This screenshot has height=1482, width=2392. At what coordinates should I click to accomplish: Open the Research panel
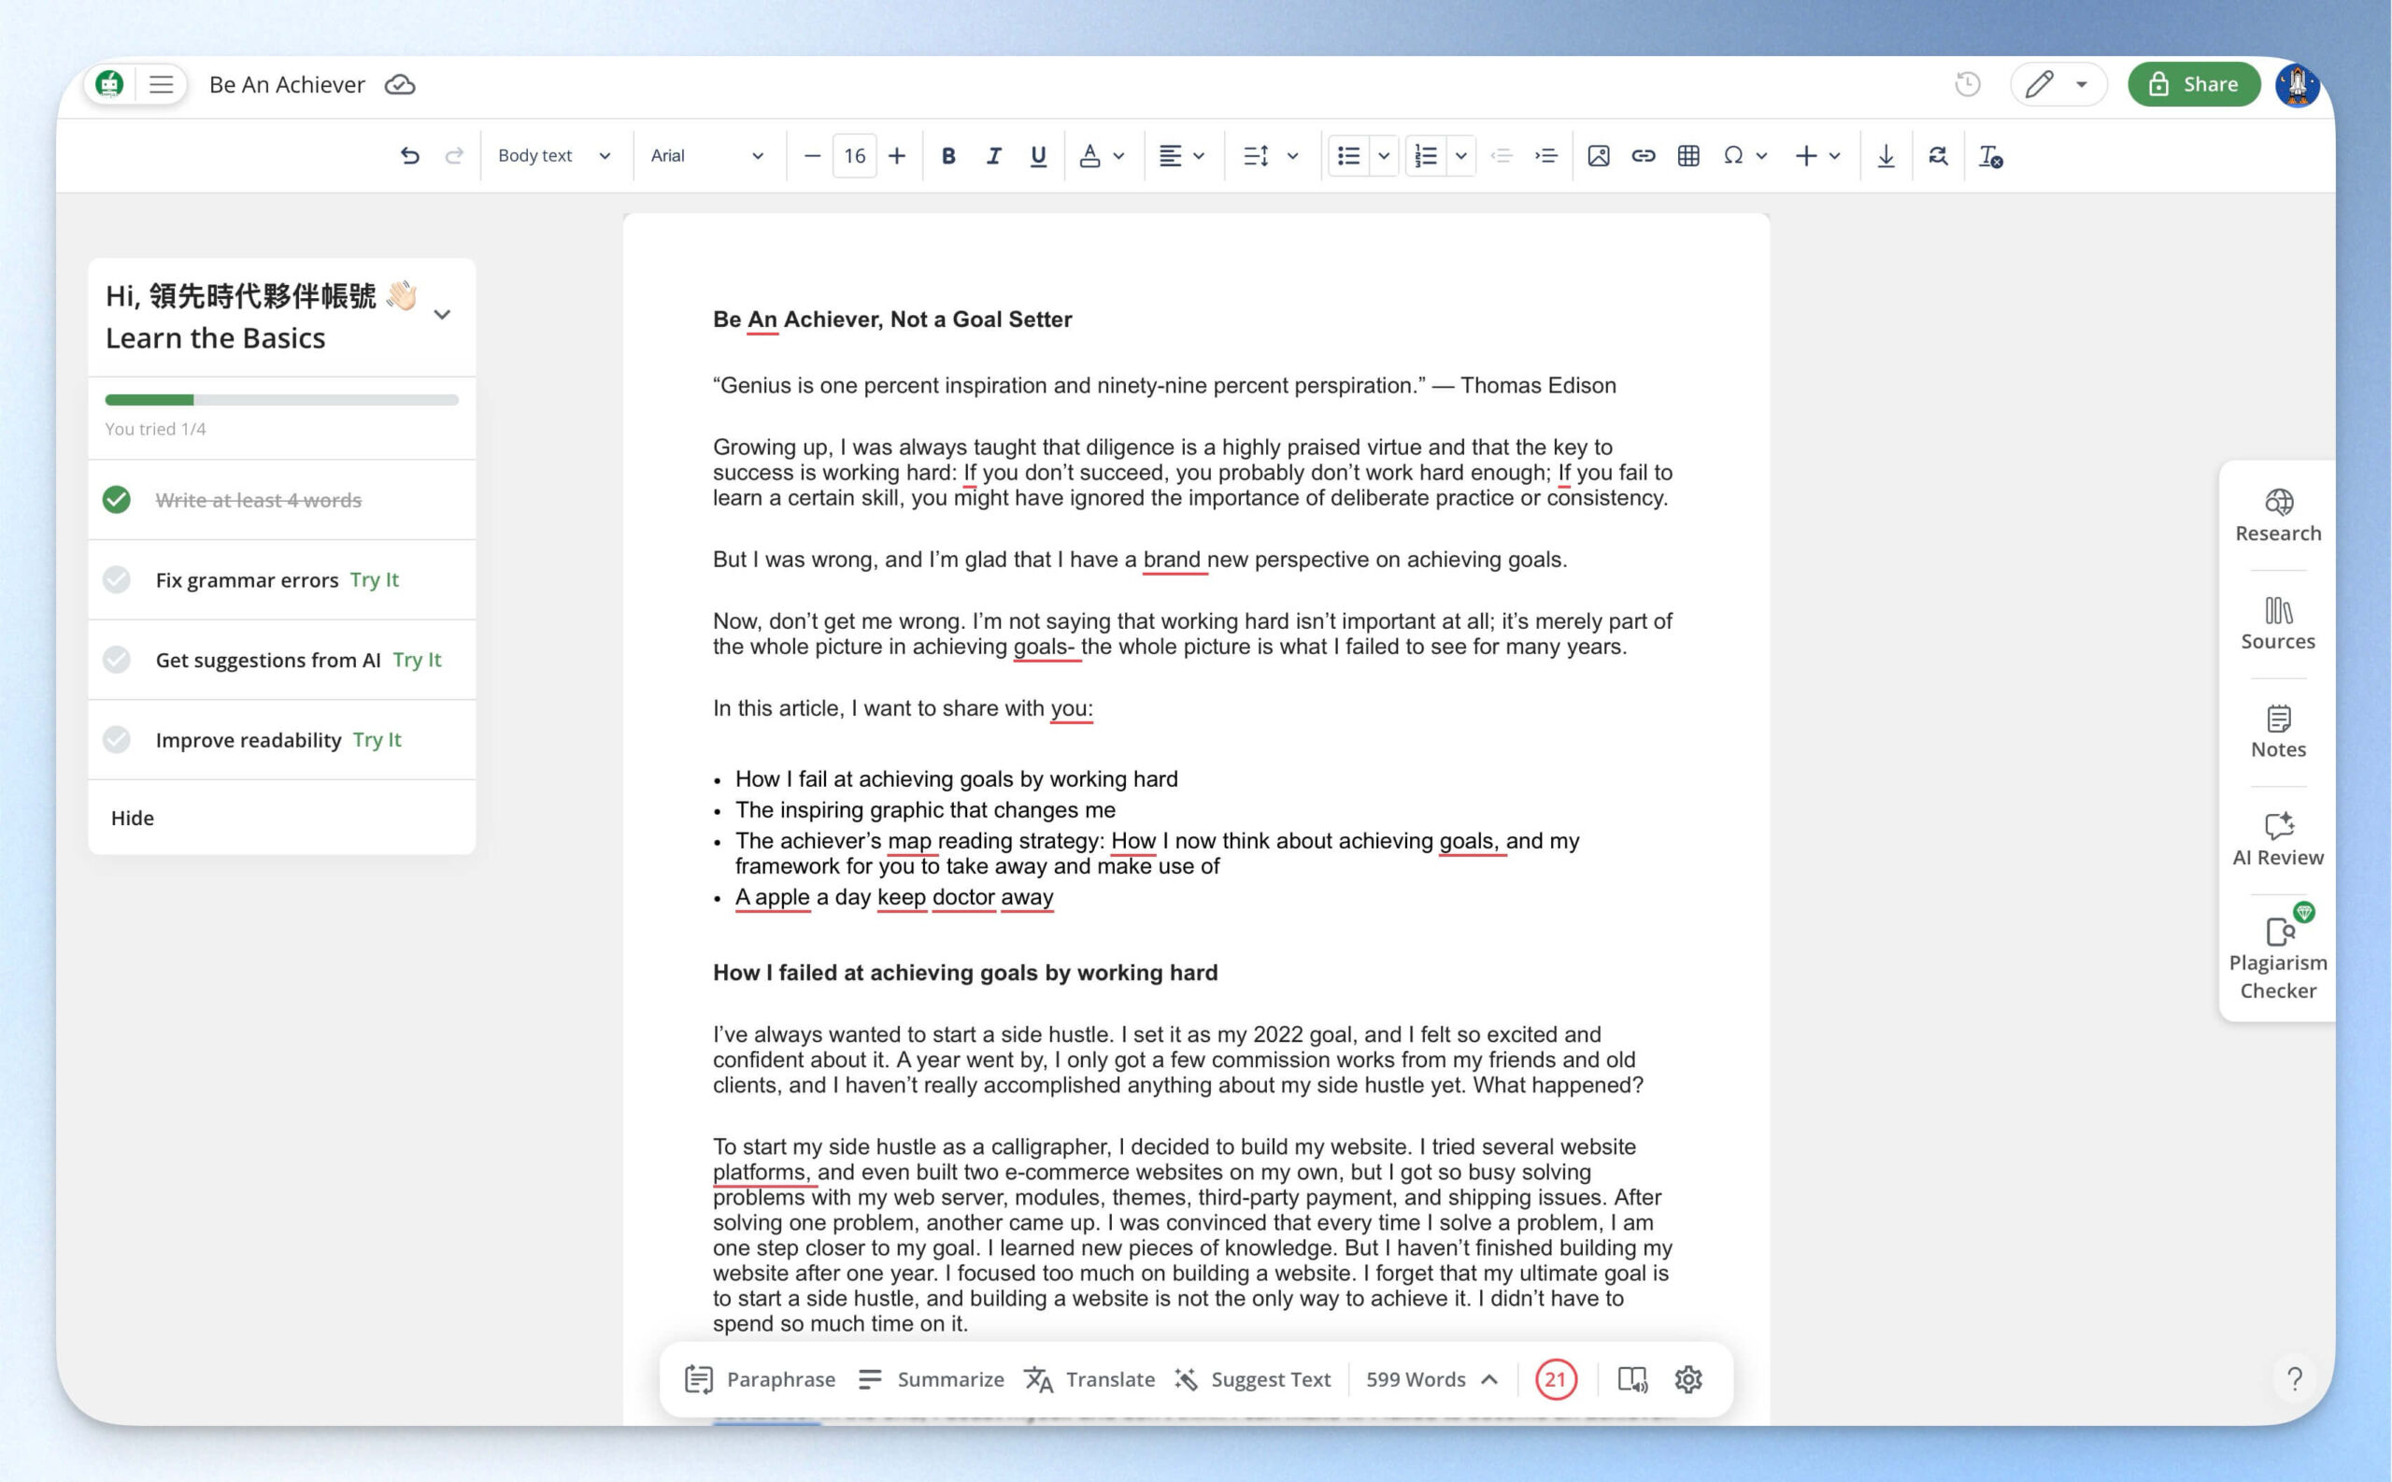(x=2277, y=516)
